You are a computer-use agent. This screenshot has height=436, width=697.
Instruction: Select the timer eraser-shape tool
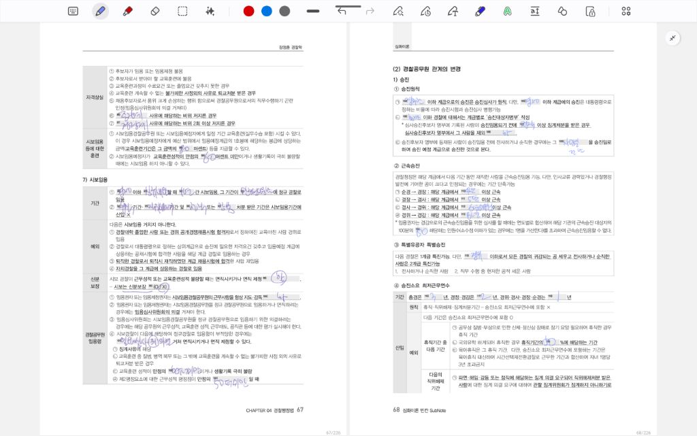(425, 11)
